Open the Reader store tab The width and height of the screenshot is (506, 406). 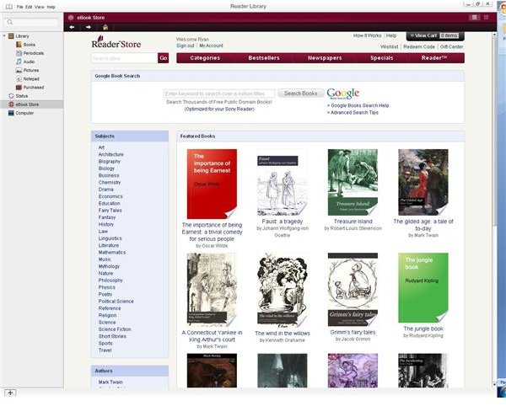pos(434,58)
